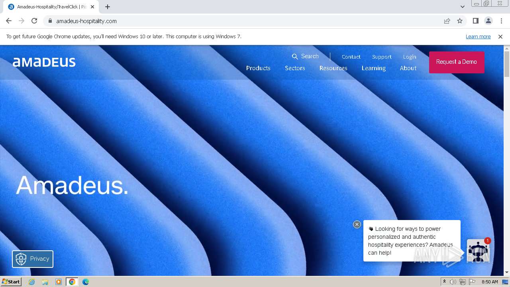
Task: Open File Explorer from the taskbar
Action: [x=45, y=282]
